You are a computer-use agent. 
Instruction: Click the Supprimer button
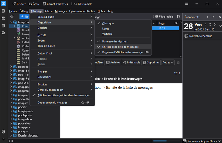click(x=151, y=62)
